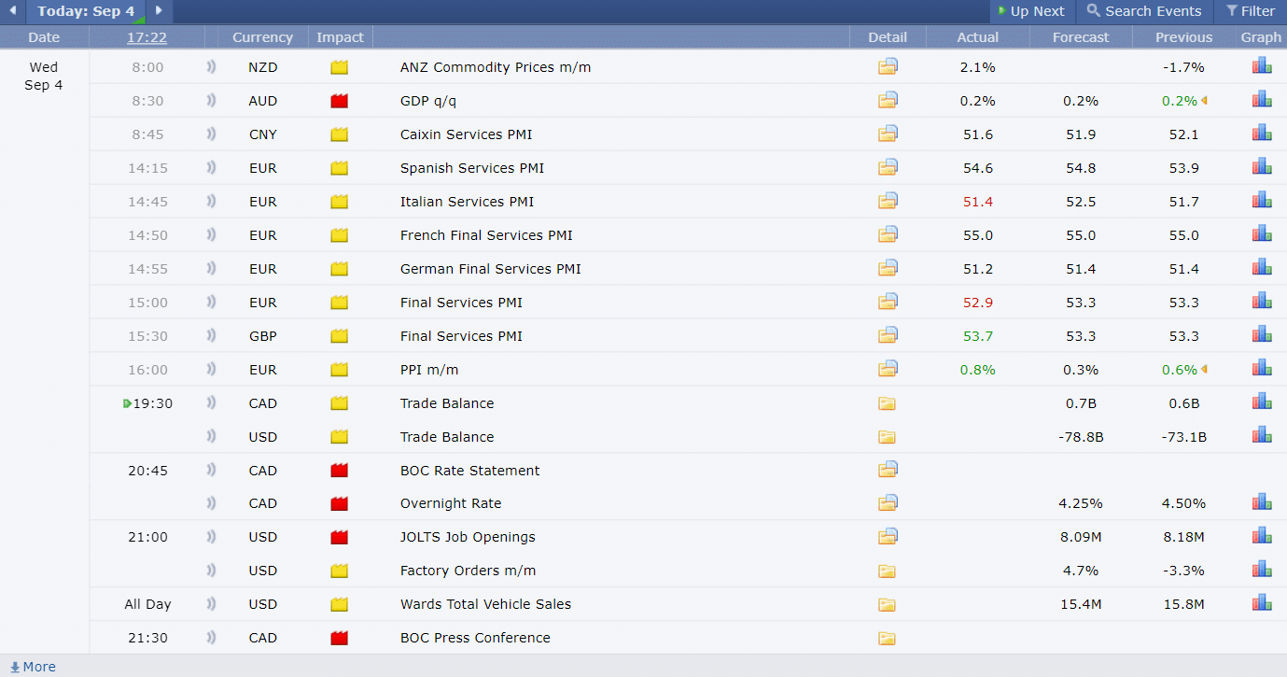
Task: Toggle alert bell for BOC Rate Statement
Action: click(x=211, y=471)
